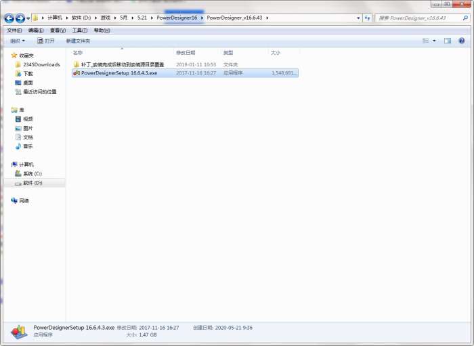Click 5月 in the address breadcrumb

(x=124, y=18)
